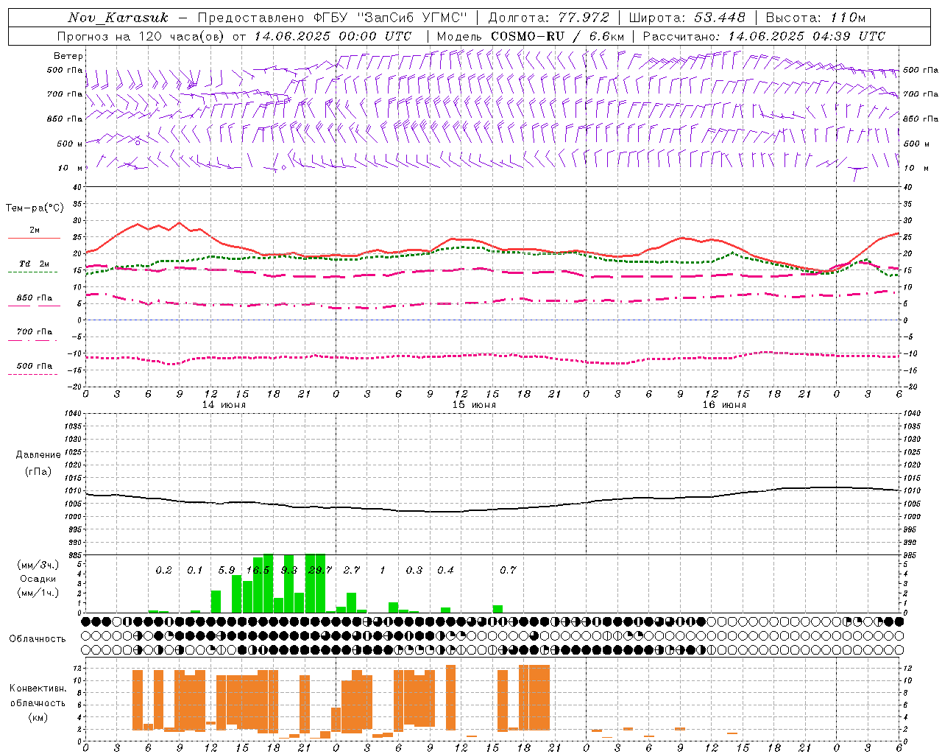
Task: Click the forecast start "14.06.2025 00:00 UTC"
Action: click(333, 36)
